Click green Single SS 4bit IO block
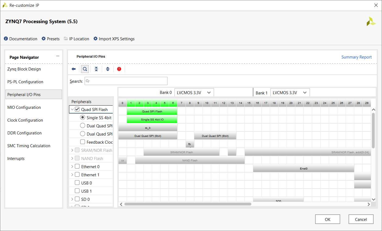Viewport: 382px width, 231px height. (x=152, y=119)
